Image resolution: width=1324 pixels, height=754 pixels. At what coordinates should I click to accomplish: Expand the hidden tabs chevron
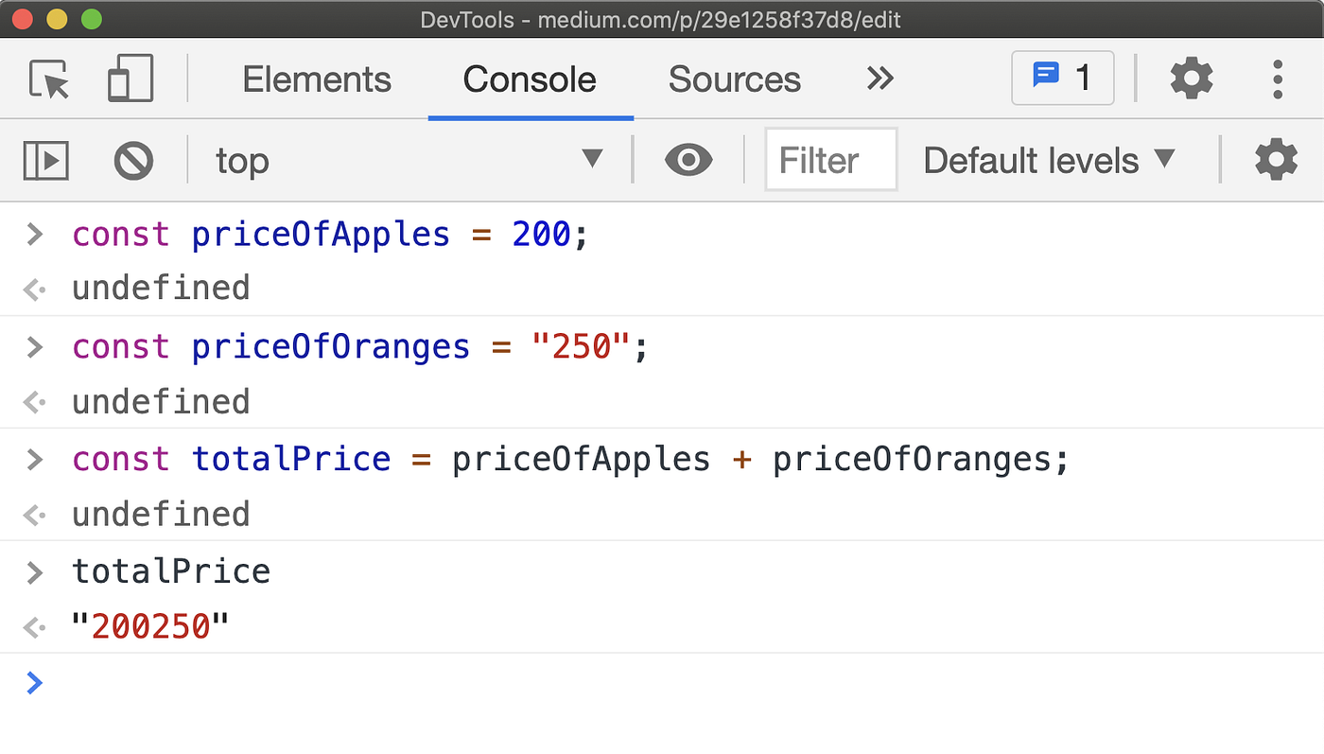(x=880, y=79)
